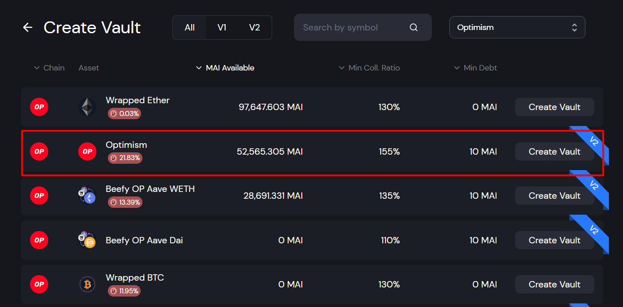The image size is (623, 307).
Task: Click Wrapped Ether asset ETH icon
Action: 87,107
